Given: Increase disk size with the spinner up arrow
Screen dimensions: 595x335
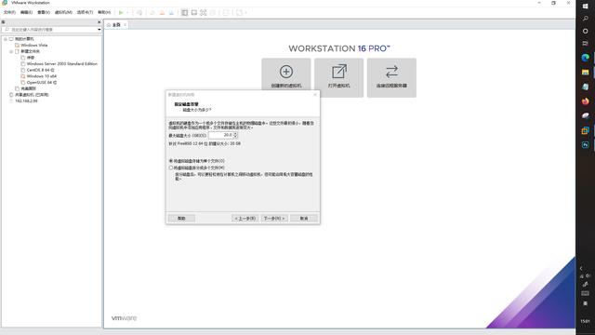Looking at the screenshot, I should coord(235,134).
